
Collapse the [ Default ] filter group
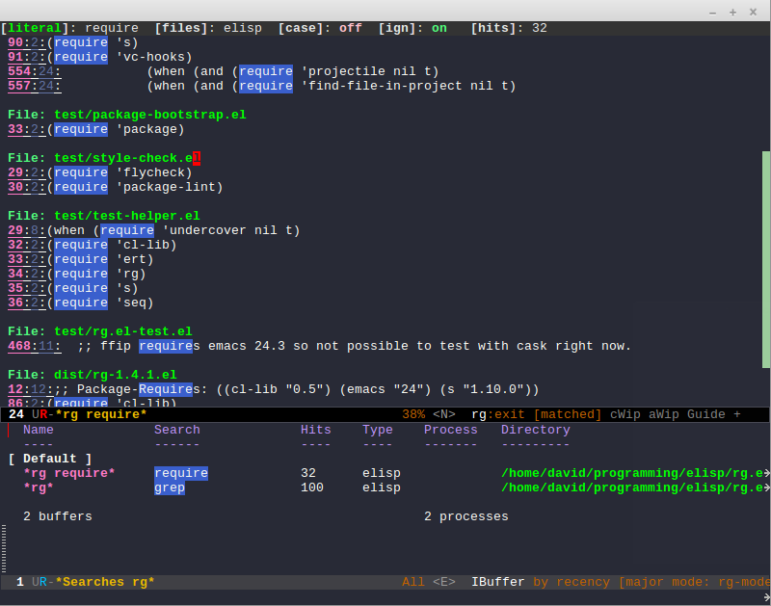pyautogui.click(x=50, y=459)
